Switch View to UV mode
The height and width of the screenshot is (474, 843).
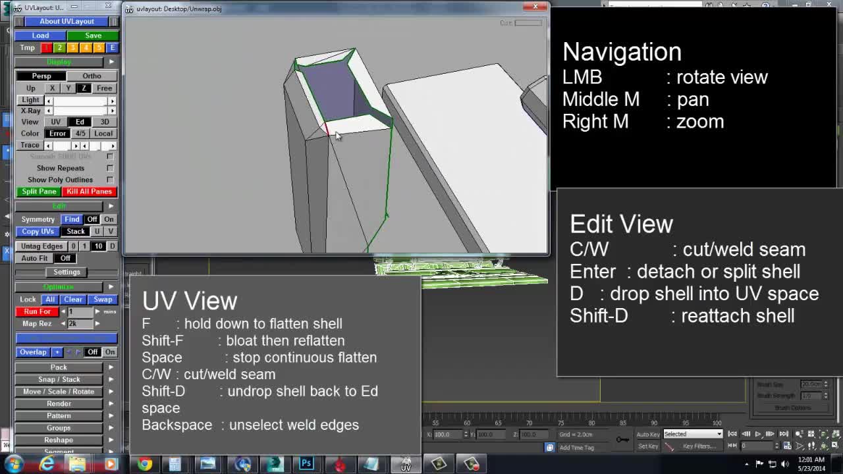click(55, 122)
